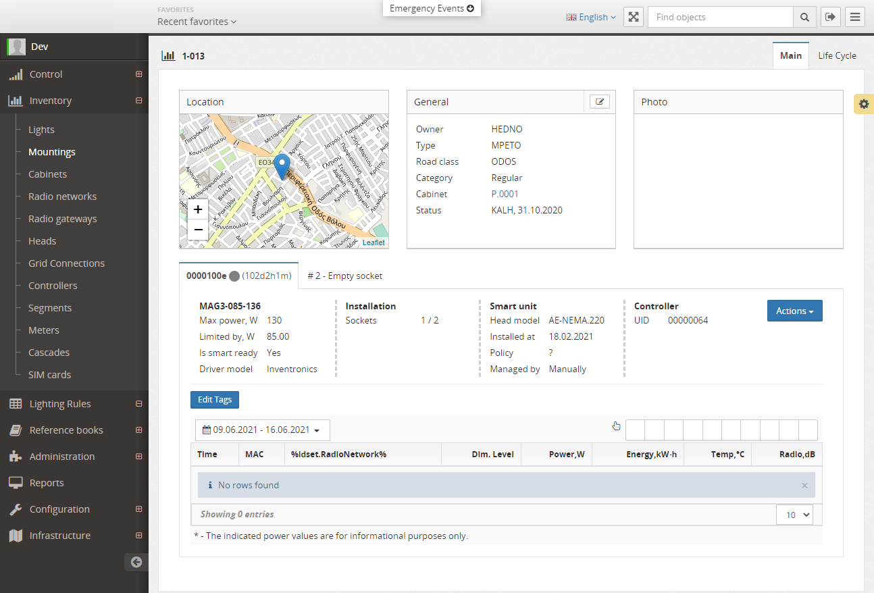874x593 pixels.
Task: Switch to the Life Cycle tab
Action: pyautogui.click(x=836, y=55)
